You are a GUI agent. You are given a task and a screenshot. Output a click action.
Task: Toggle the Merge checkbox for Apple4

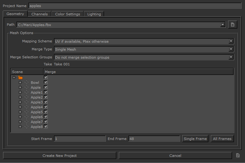point(46,107)
